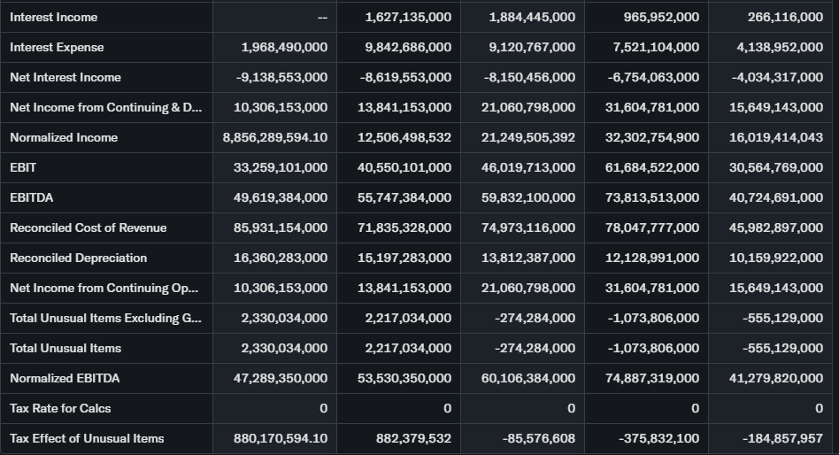
Task: Select the EBITDA value 49,619,384,000
Action: pyautogui.click(x=281, y=197)
